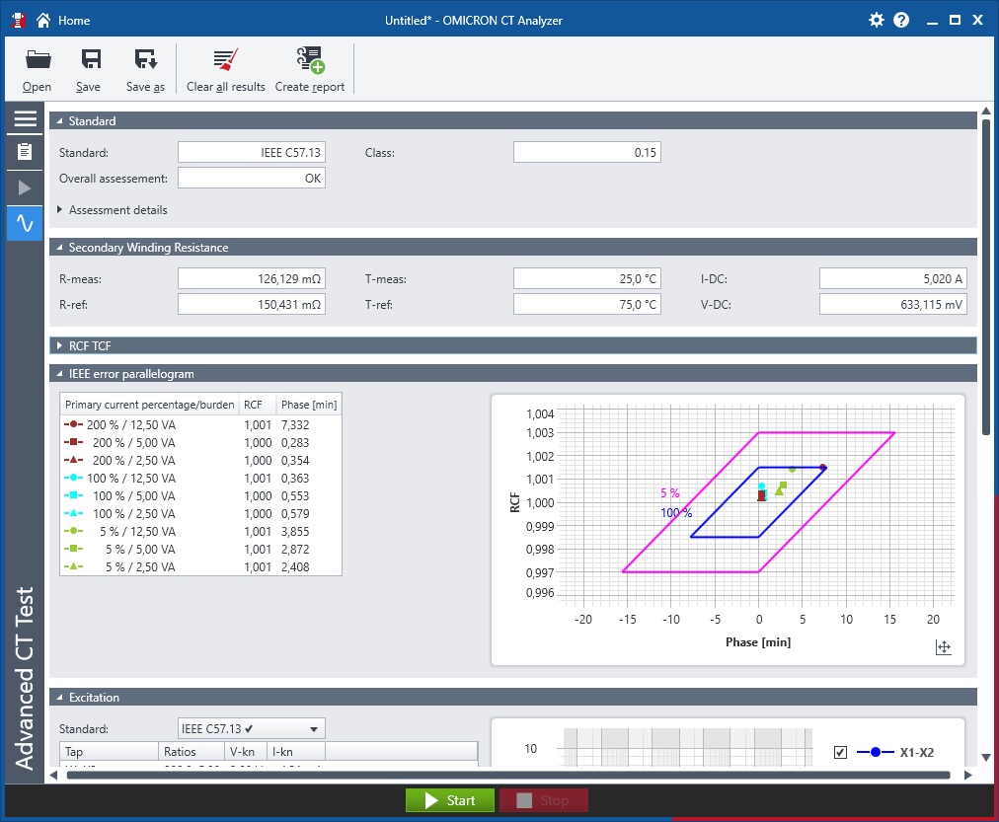Click the R-meas 126,129 mΩ field
Screen dimensions: 999x822
point(252,279)
